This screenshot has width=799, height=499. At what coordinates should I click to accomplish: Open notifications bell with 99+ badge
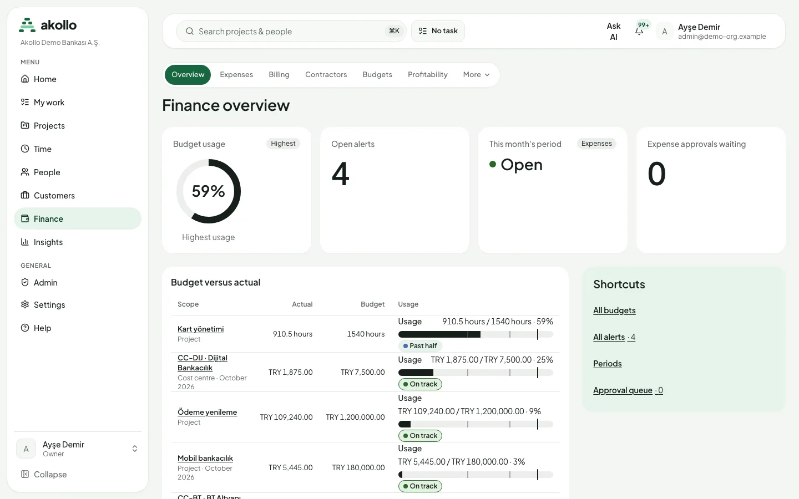[x=640, y=31]
